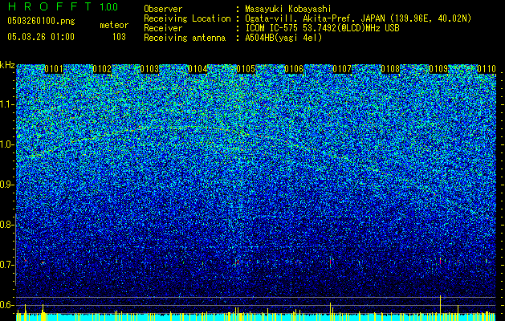Click the date stamp 05.03.26 01:00
This screenshot has width=505, height=321.
click(41, 36)
